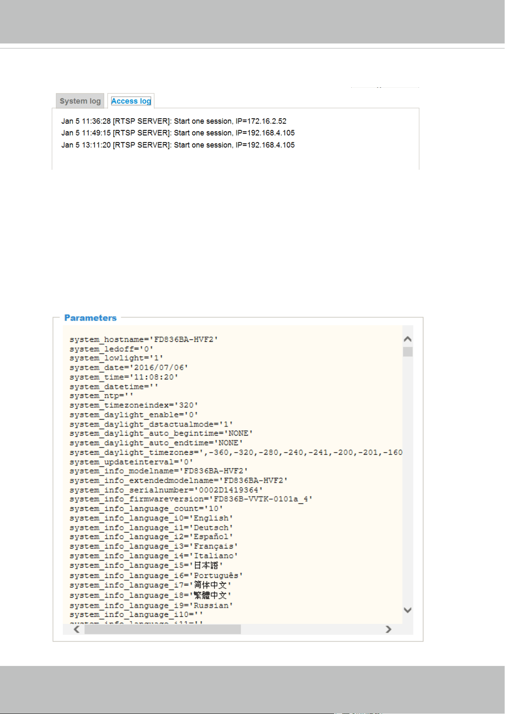Click the horizontal scrollbar thumb in Parameters

point(162,629)
